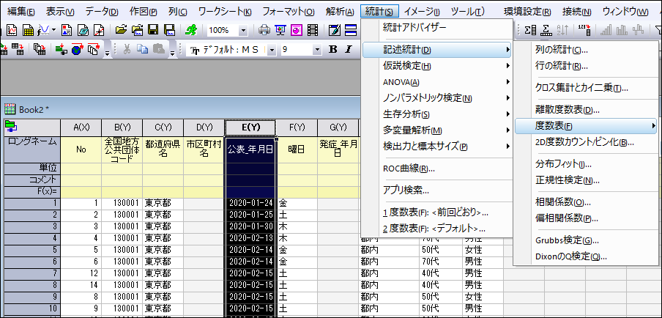The image size is (662, 318).
Task: Open the 100% zoom dropdown
Action: coord(243,30)
